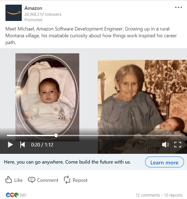Restart video with skip-to-beginning icon
The image size is (187, 199).
(23, 145)
